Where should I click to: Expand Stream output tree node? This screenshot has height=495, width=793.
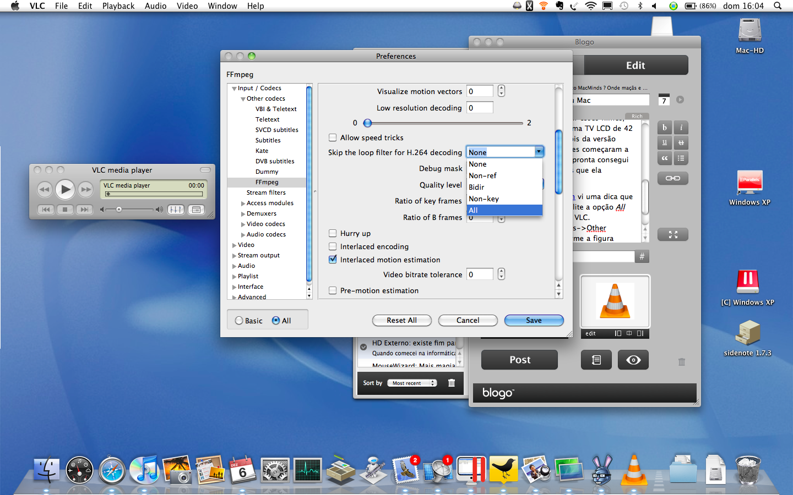235,256
